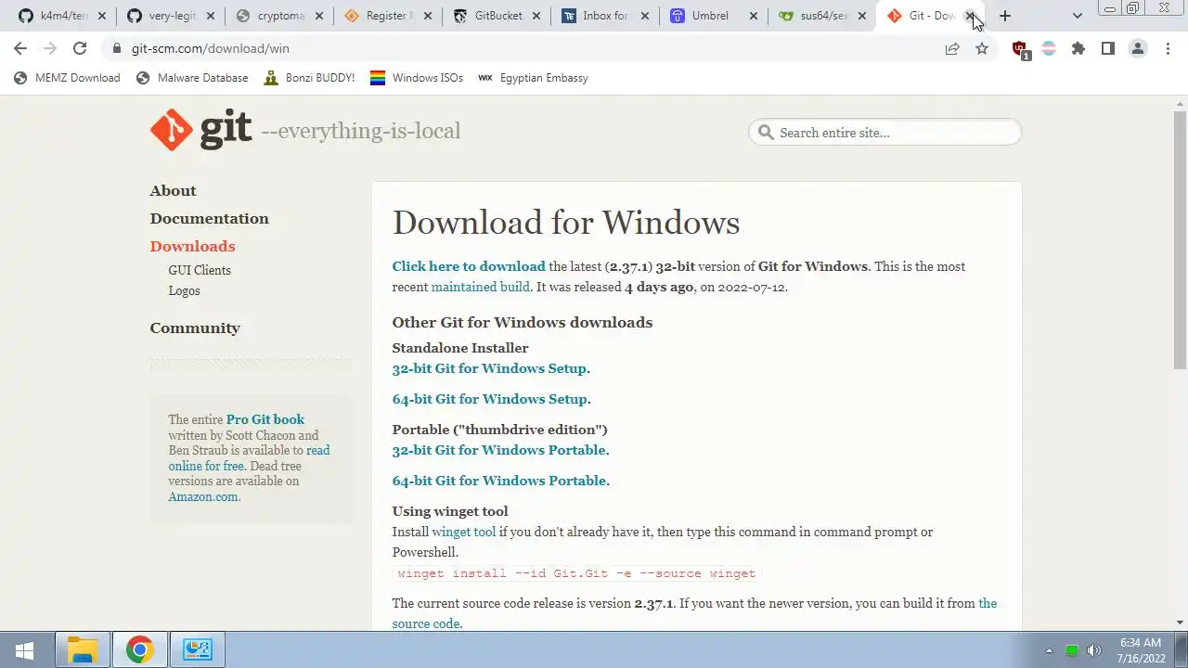Open the maintained build link

[x=480, y=287]
